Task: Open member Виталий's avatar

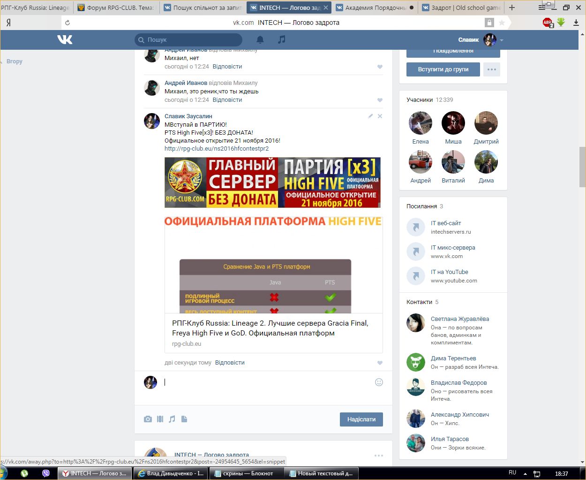Action: pos(453,162)
